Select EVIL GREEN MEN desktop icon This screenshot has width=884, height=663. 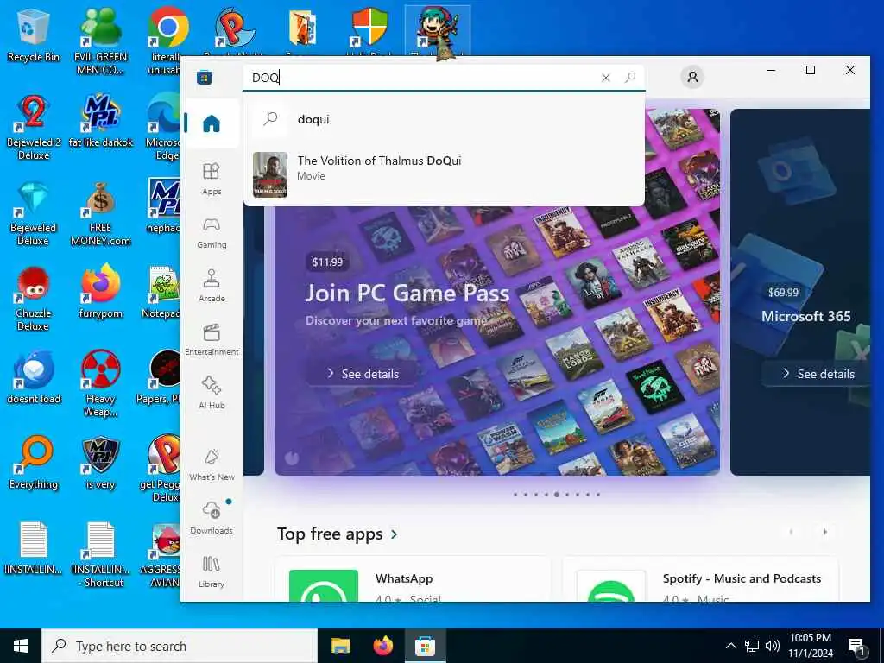(100, 41)
